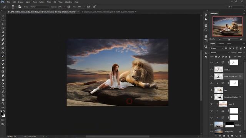Image resolution: width=246 pixels, height=138 pixels.
Task: Hide the lion's Drop Shadow layer
Action: 211,97
